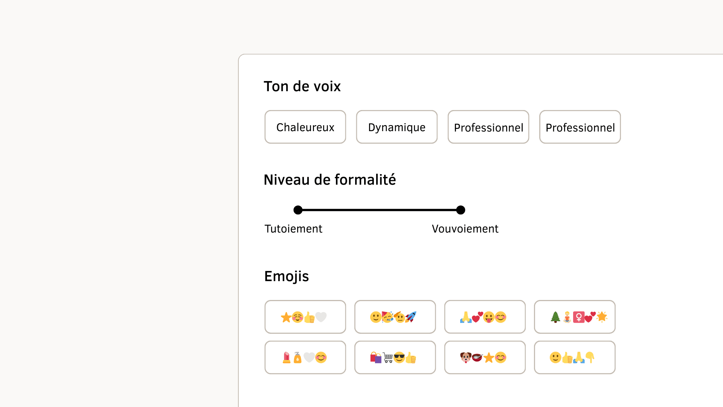Click the left slider handle near Tutoiement

click(298, 210)
